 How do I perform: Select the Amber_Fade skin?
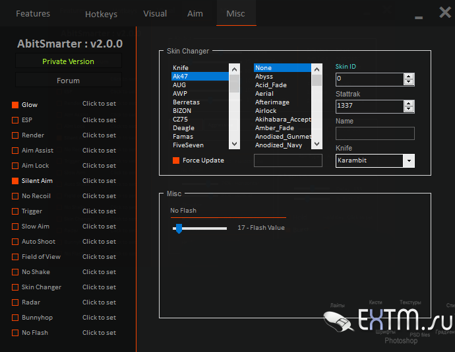point(282,128)
